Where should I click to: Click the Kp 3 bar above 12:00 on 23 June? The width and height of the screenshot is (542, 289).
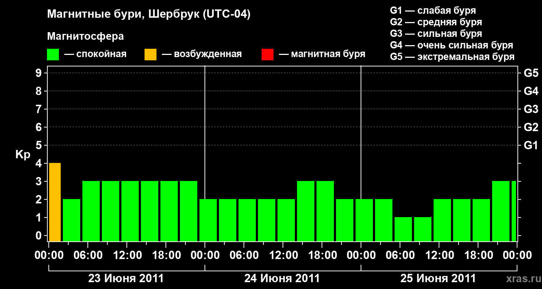pos(130,211)
